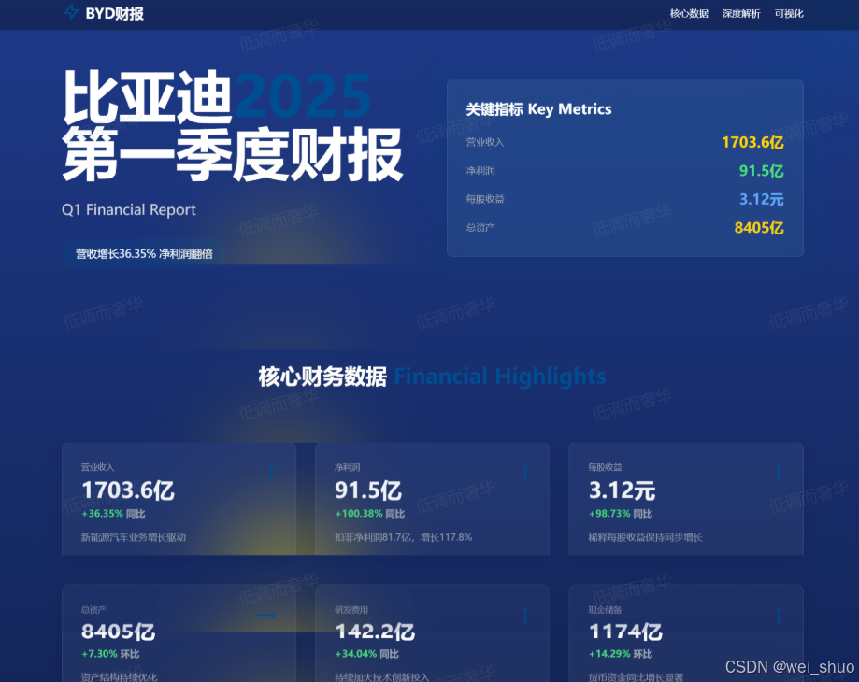Click the large 1703.6亿 card value

[x=128, y=490]
